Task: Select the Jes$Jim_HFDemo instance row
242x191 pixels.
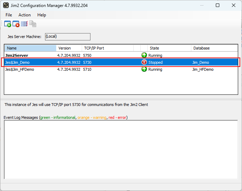Action: pyautogui.click(x=121, y=69)
